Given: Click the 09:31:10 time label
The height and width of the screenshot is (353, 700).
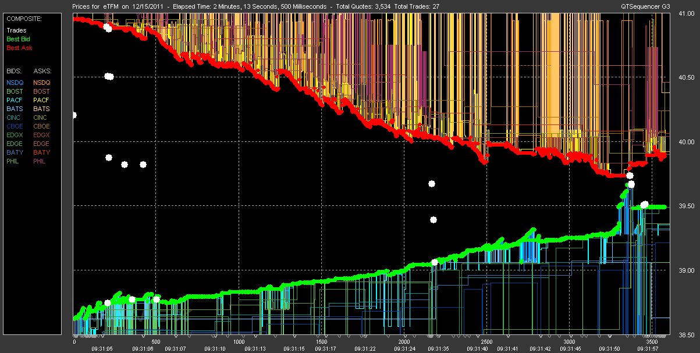Looking at the screenshot, I should [x=215, y=349].
